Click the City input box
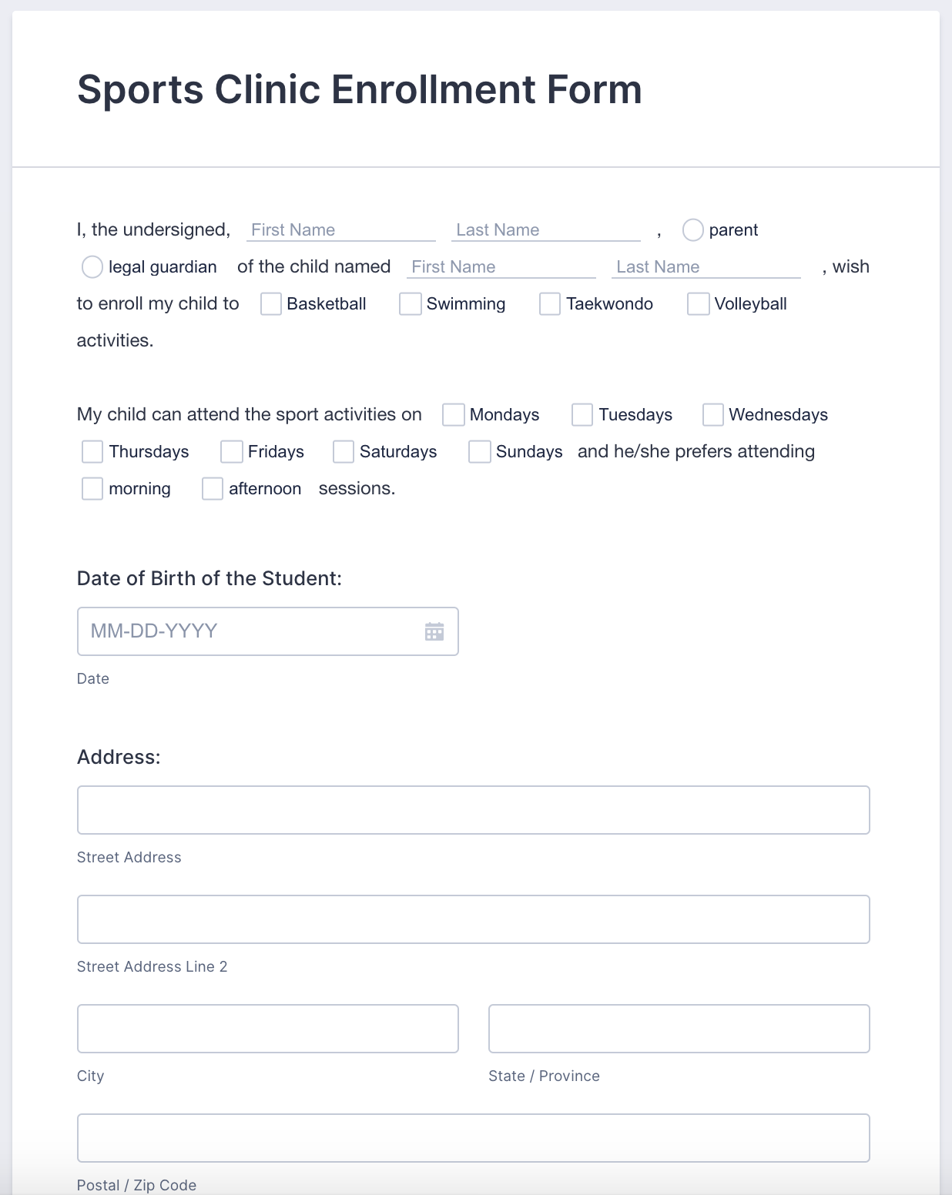Screen dimensions: 952x1195 (x=267, y=1028)
